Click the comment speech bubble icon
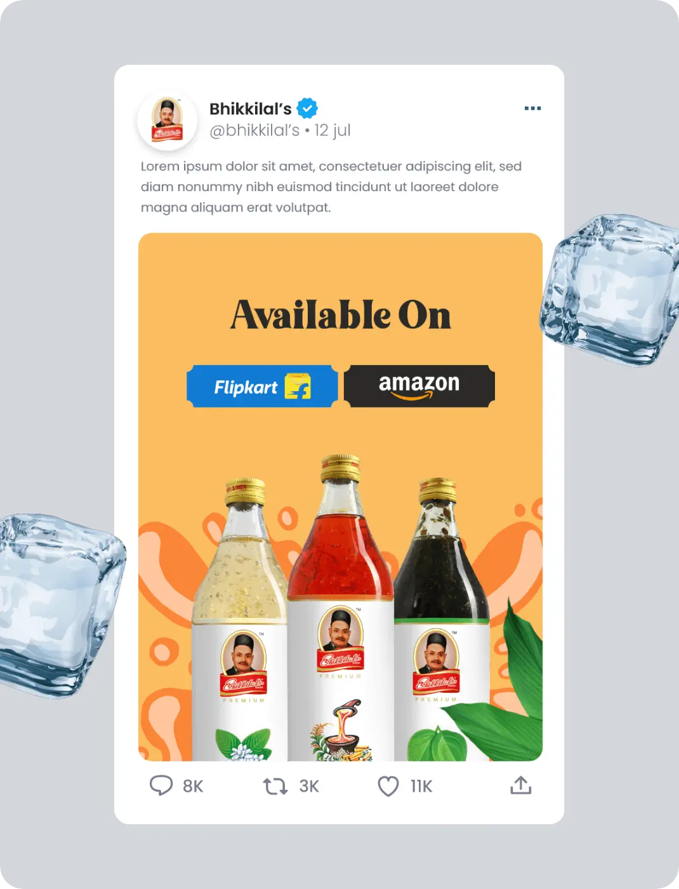This screenshot has height=889, width=679. (161, 785)
